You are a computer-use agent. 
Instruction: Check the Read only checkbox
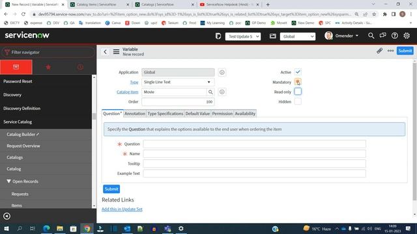pyautogui.click(x=298, y=92)
